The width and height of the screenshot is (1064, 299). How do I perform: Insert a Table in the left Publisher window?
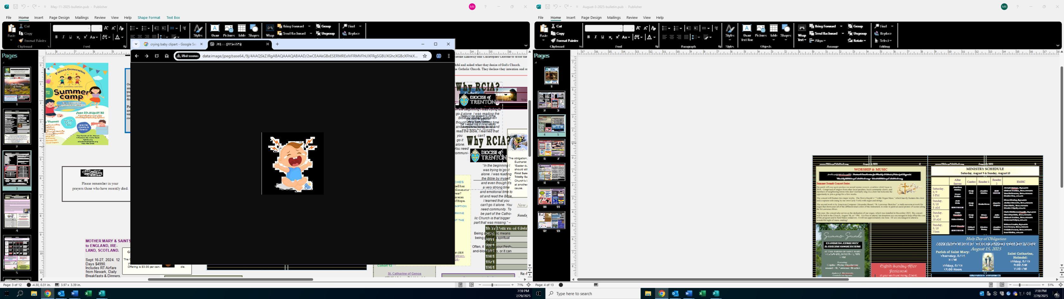[x=242, y=31]
